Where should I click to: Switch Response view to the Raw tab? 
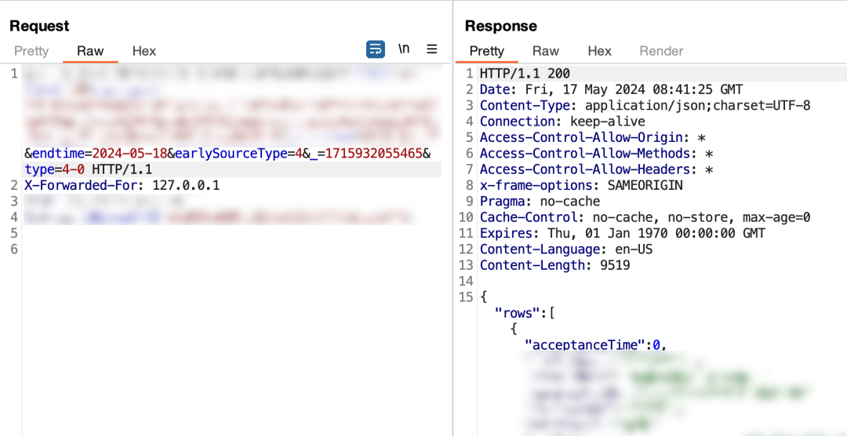pos(546,51)
